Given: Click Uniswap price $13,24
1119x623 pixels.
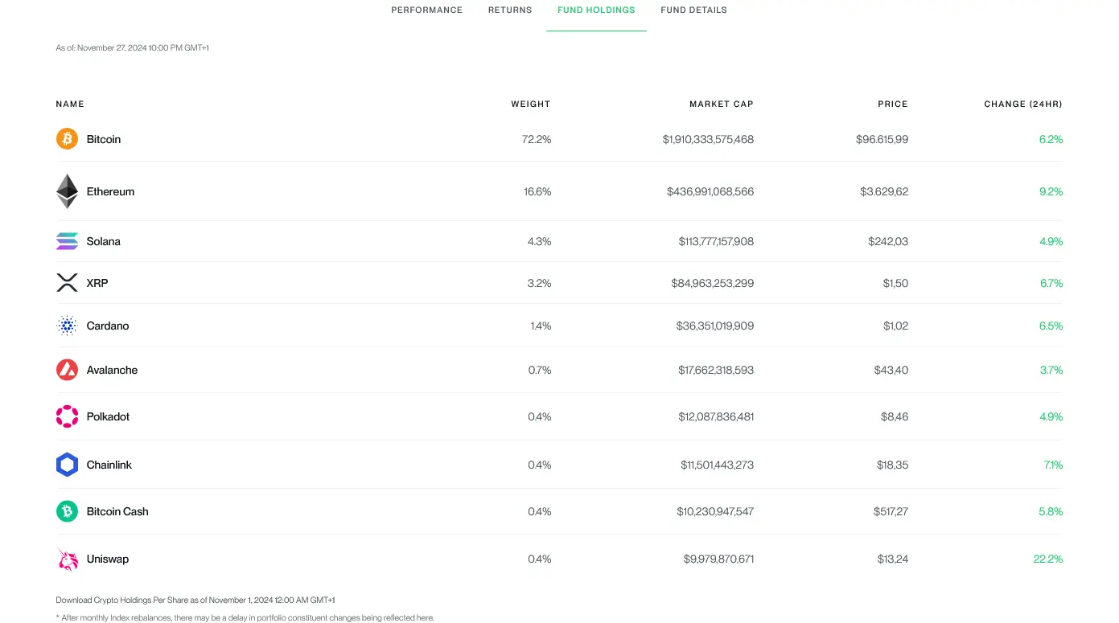Looking at the screenshot, I should [893, 559].
